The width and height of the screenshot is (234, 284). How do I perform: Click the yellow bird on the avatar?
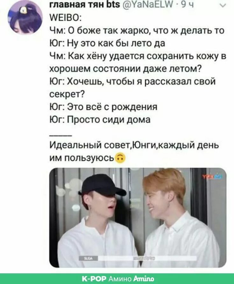(x=23, y=10)
